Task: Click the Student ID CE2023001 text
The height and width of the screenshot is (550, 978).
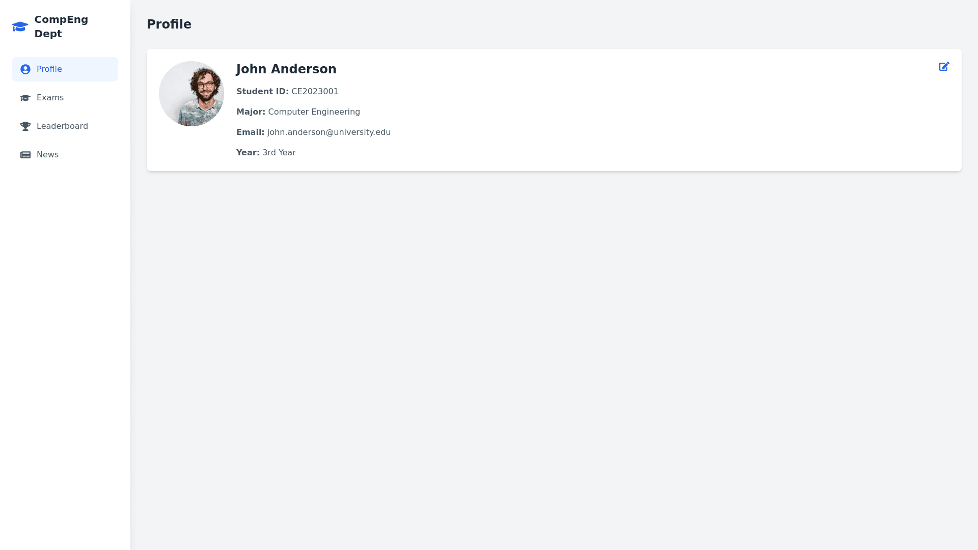Action: coord(314,92)
